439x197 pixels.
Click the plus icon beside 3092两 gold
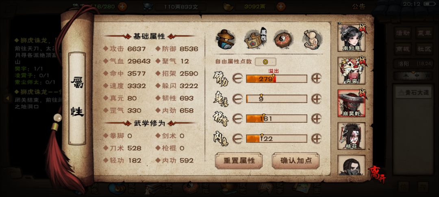click(x=281, y=6)
